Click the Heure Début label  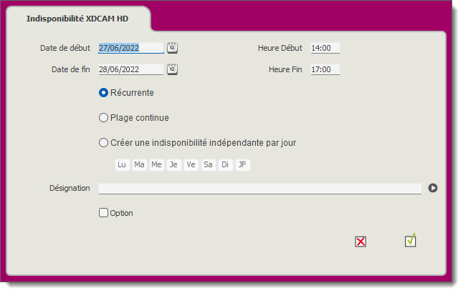[280, 48]
